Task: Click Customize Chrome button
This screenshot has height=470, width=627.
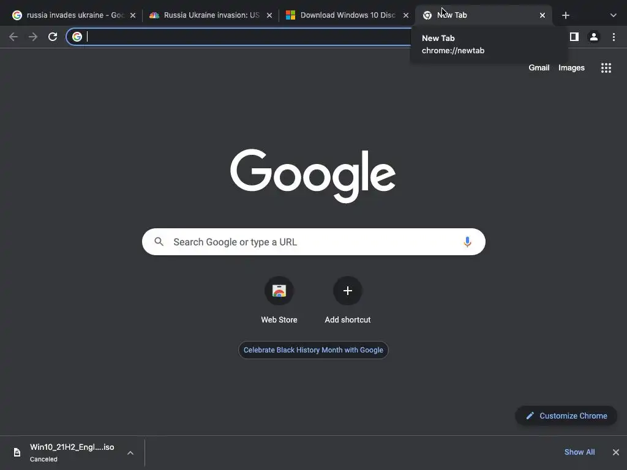Action: pos(566,416)
